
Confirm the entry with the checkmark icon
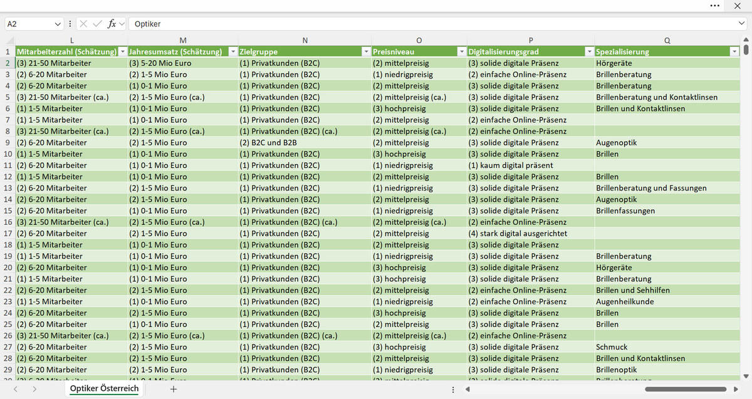coord(98,24)
